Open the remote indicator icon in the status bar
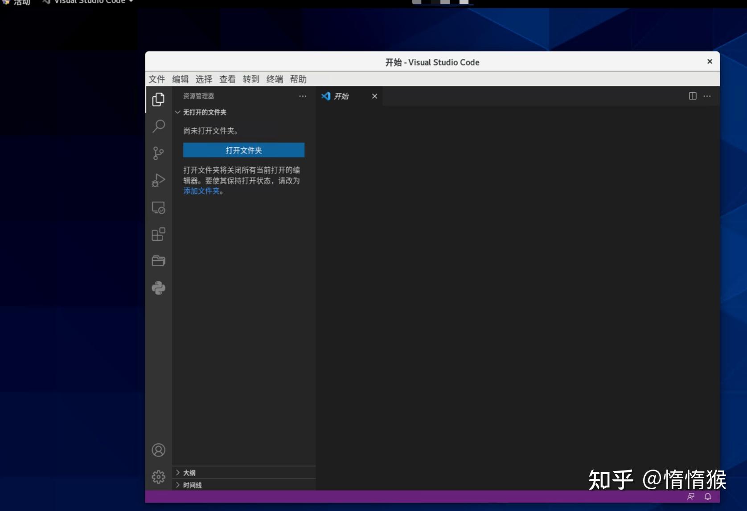Viewport: 747px width, 511px height. (690, 497)
